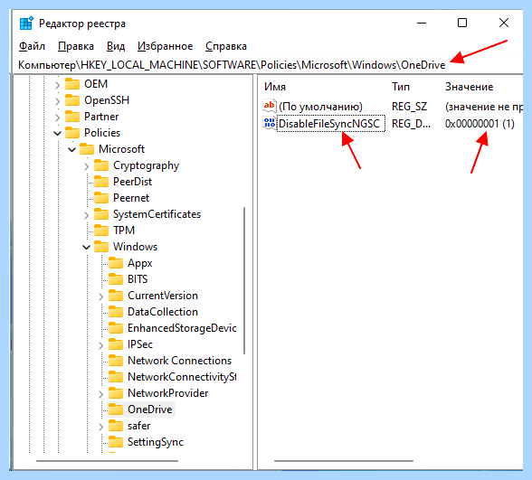Viewport: 532px width, 480px height.
Task: Click the Peernet folder icon
Action: (101, 198)
